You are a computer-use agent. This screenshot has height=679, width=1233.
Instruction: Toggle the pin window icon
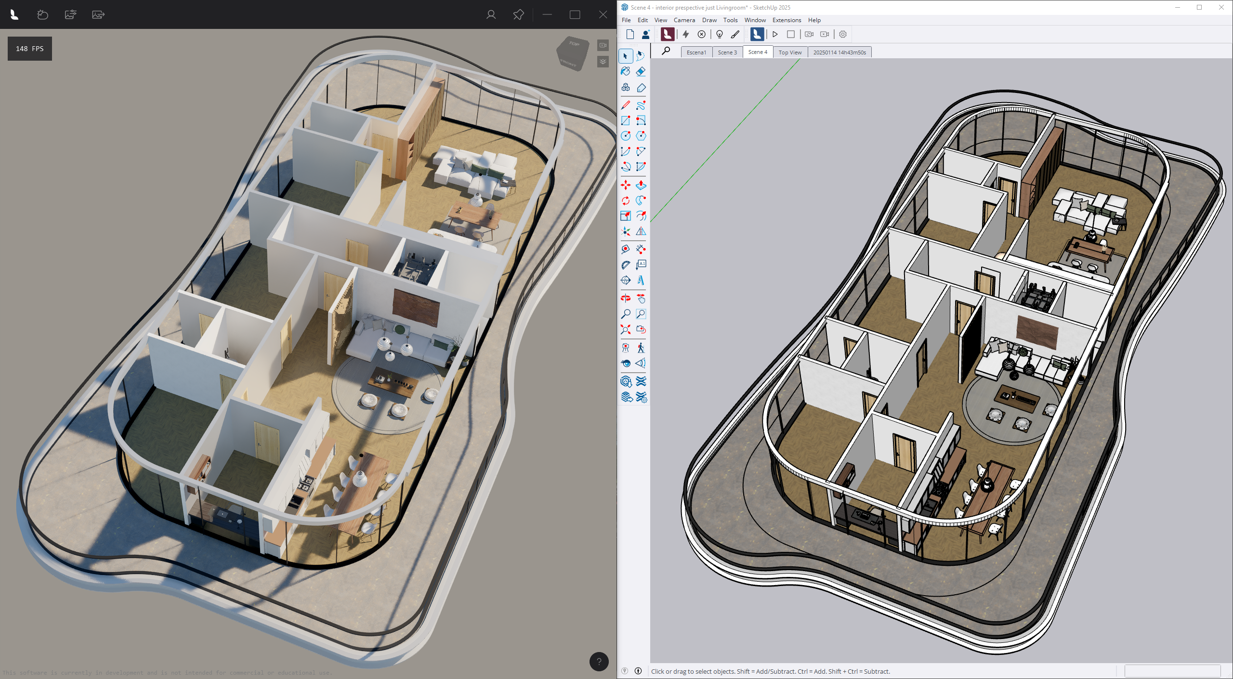pyautogui.click(x=518, y=14)
